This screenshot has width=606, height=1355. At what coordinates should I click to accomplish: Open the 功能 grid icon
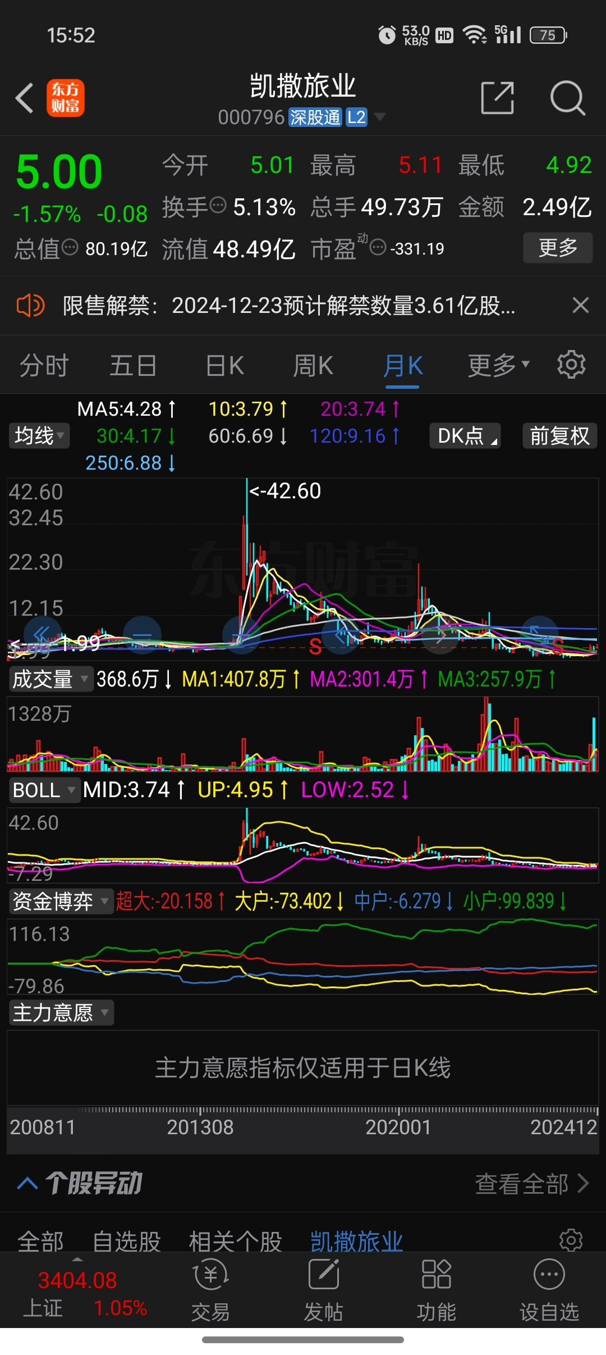437,1274
